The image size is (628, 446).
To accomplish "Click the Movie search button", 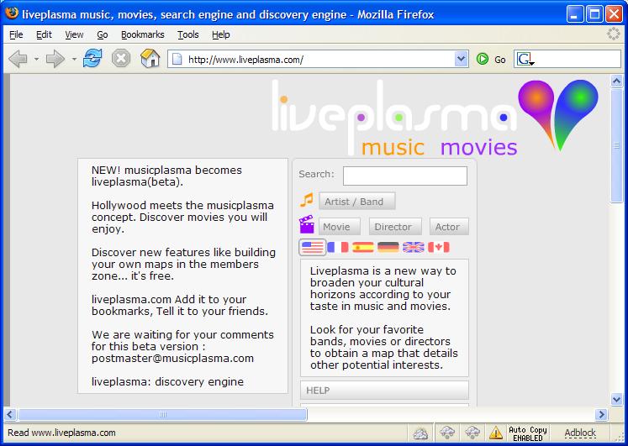I will tap(340, 227).
